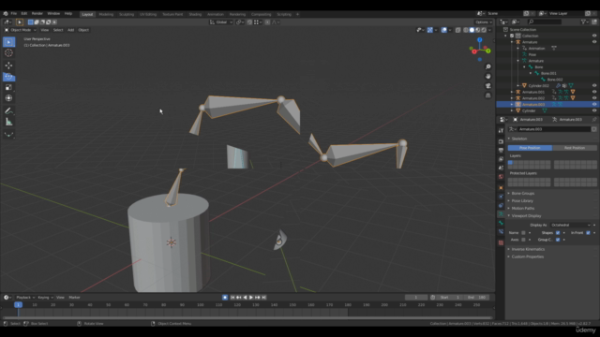The image size is (600, 337).
Task: Click the navigation axis gizmo
Action: pos(480,49)
